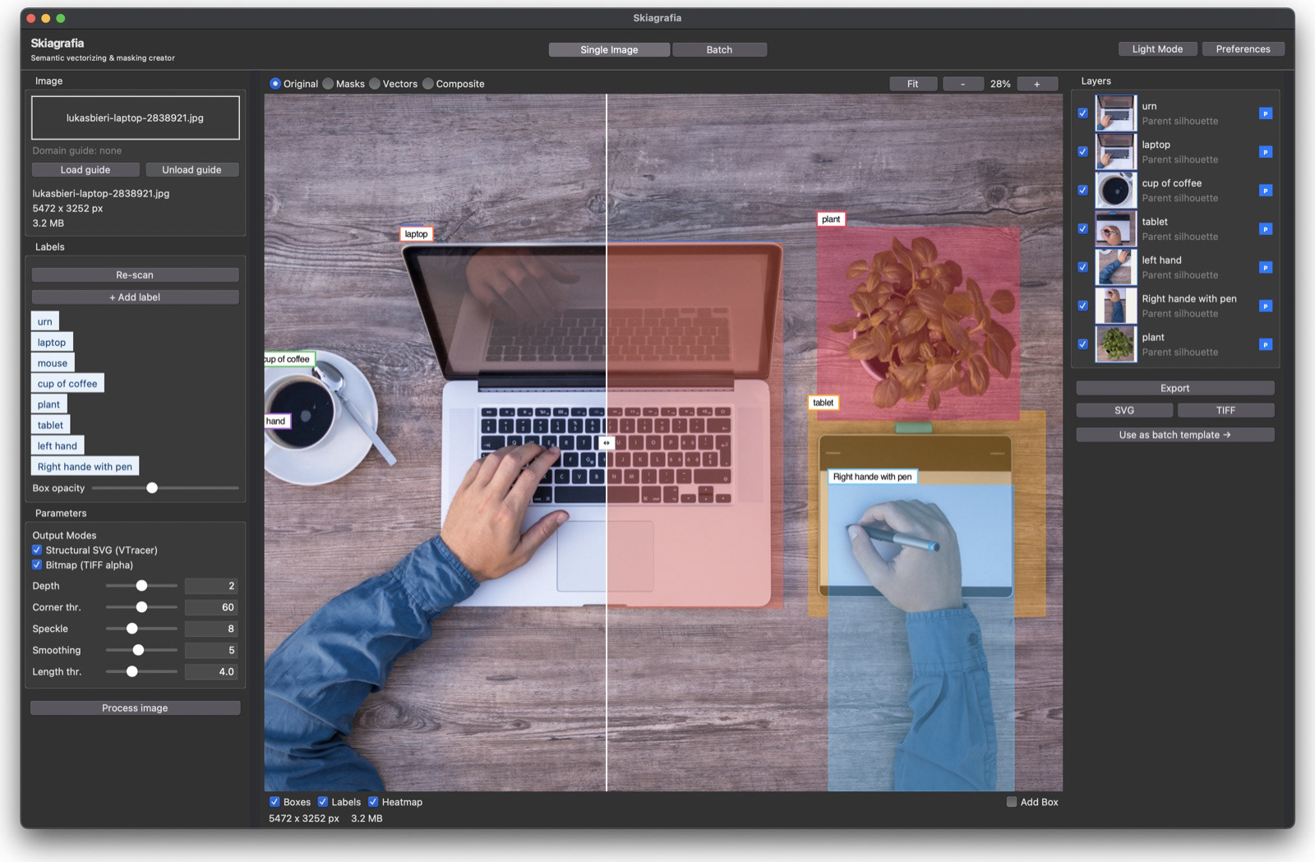
Task: Run Process image
Action: pos(135,707)
